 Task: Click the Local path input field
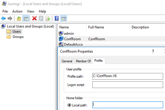point(128,105)
